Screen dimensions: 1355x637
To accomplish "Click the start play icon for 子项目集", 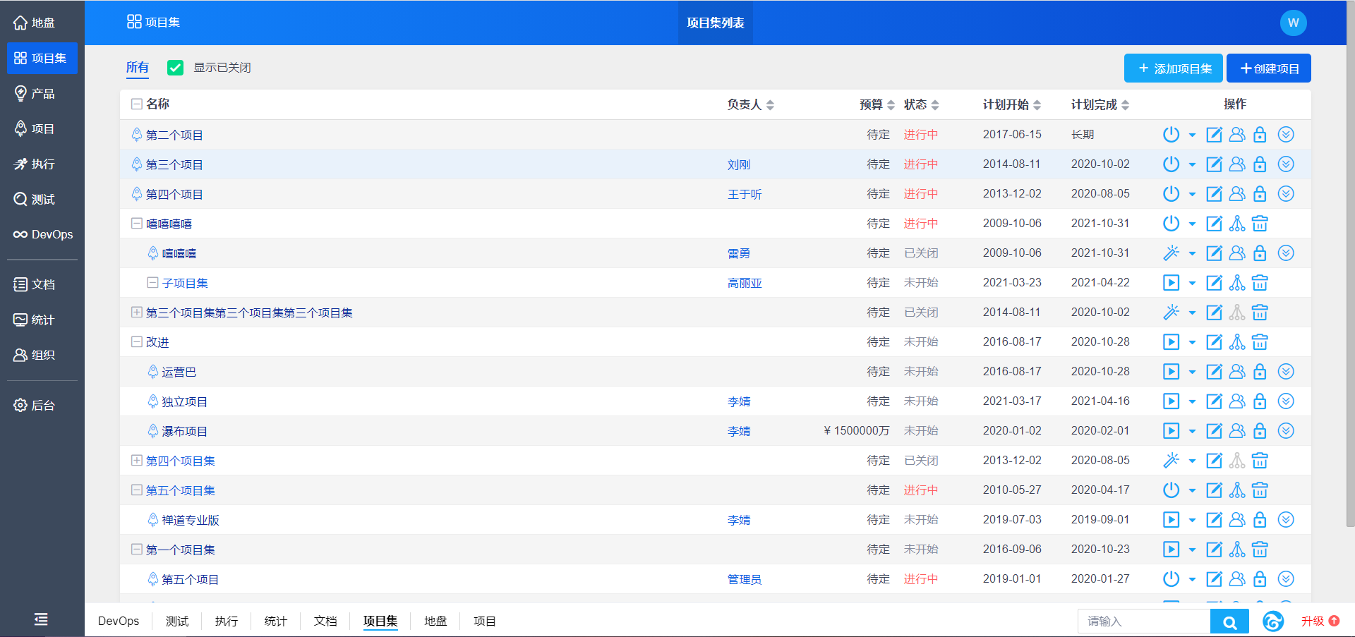I will coord(1171,283).
